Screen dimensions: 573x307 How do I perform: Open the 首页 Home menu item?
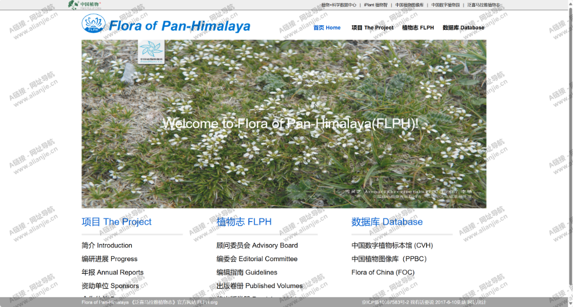(x=327, y=27)
